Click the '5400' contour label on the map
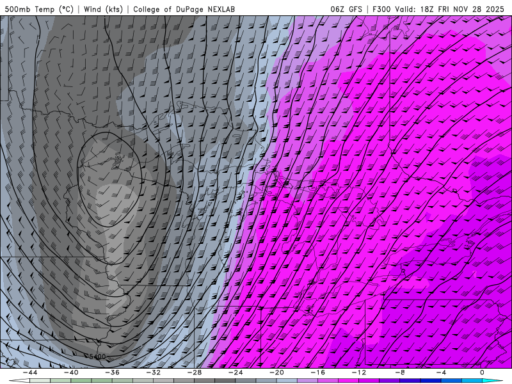Image resolution: width=512 pixels, height=384 pixels. [97, 356]
